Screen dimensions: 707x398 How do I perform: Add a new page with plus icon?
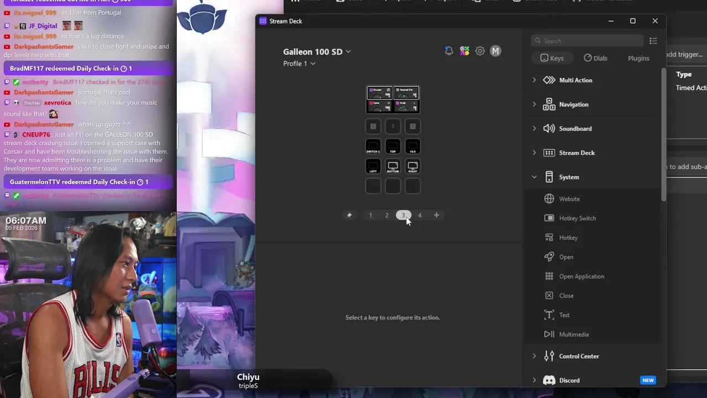pyautogui.click(x=436, y=215)
